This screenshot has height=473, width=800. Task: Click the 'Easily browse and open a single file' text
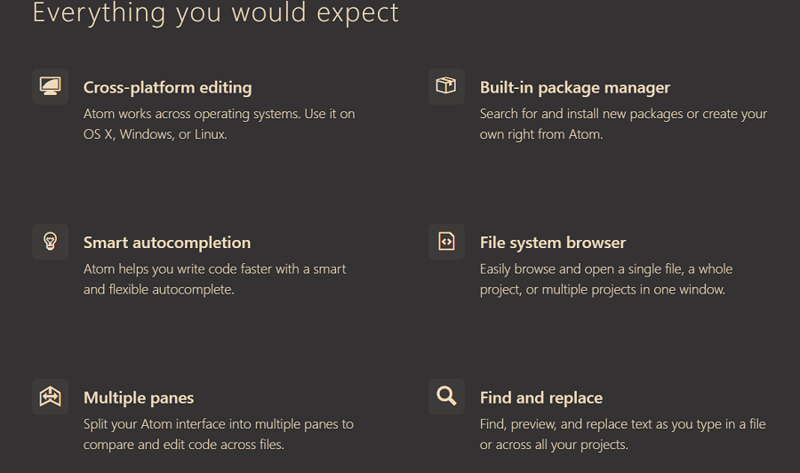click(x=606, y=279)
